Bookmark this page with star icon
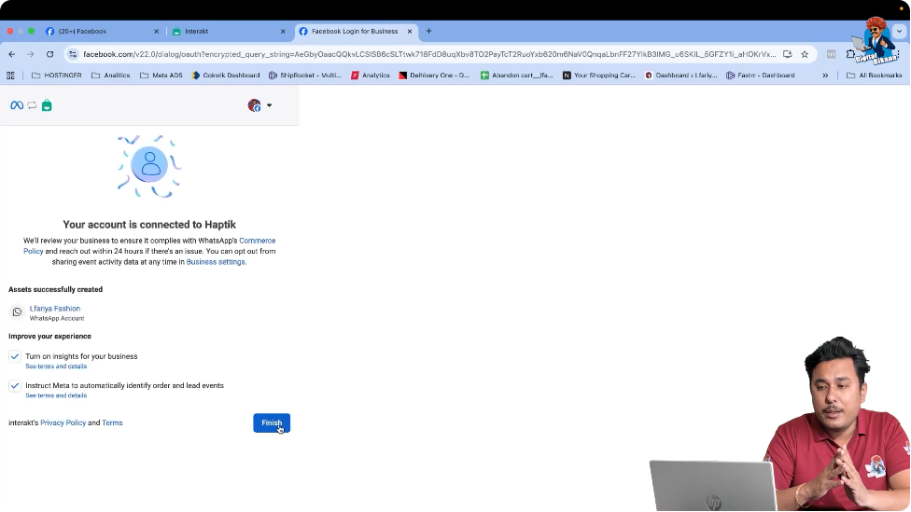Screen dimensions: 911x512 [805, 54]
